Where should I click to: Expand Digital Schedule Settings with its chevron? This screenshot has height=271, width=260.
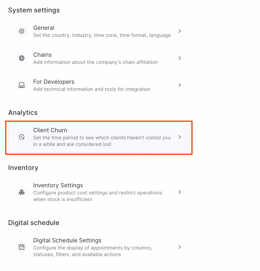coord(180,247)
